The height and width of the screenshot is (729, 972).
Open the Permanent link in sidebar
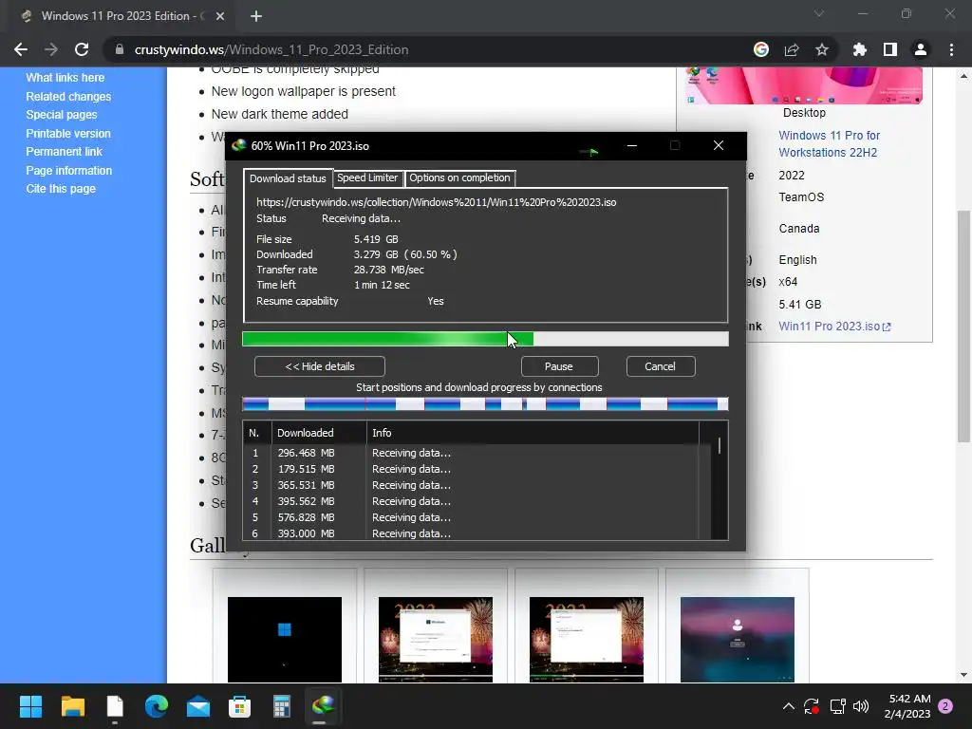point(64,151)
